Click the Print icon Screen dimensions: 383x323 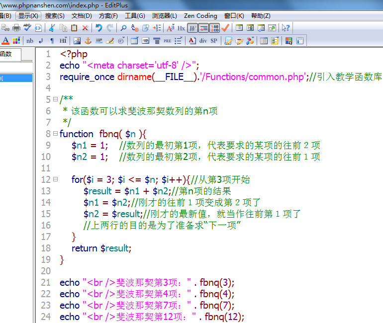click(16, 28)
